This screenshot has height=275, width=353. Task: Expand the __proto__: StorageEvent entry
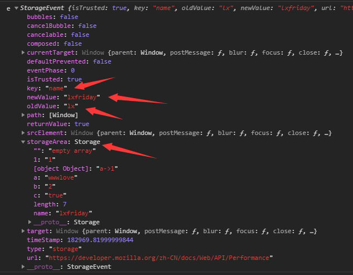click(x=23, y=267)
